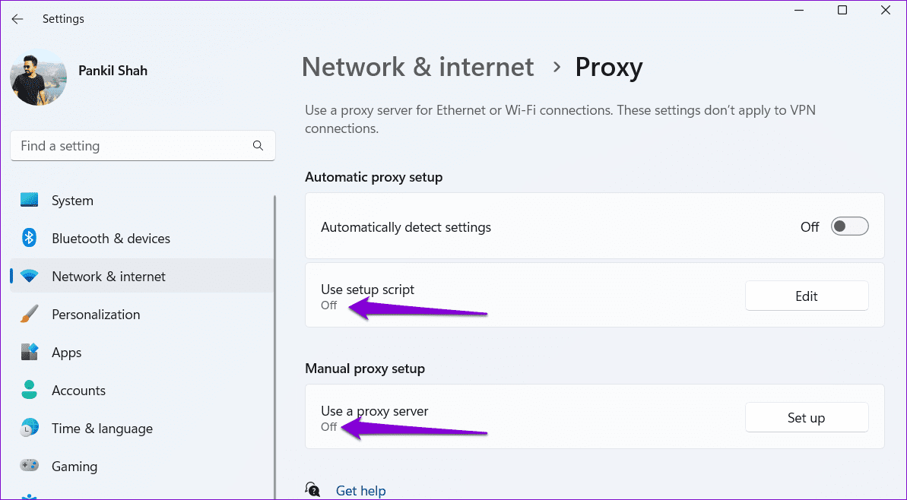Go back using the back arrow
This screenshot has height=500, width=907.
click(17, 19)
